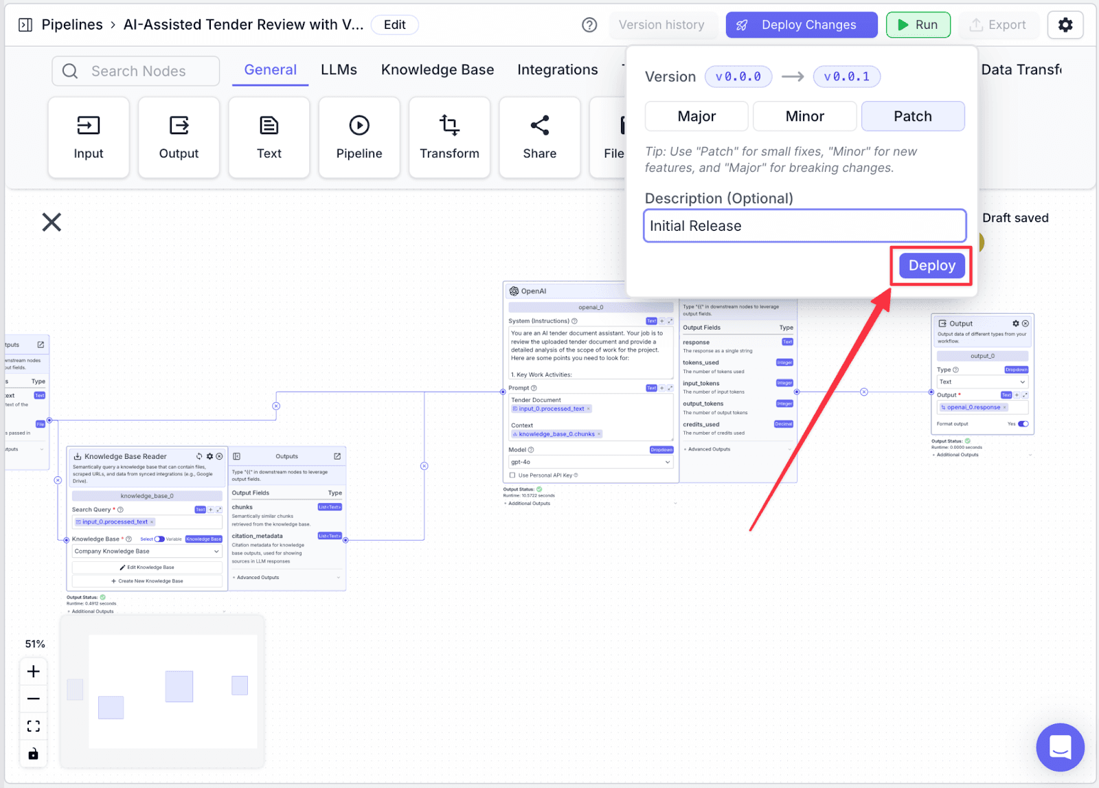The width and height of the screenshot is (1099, 788).
Task: Open the Output node settings gear
Action: click(1016, 324)
